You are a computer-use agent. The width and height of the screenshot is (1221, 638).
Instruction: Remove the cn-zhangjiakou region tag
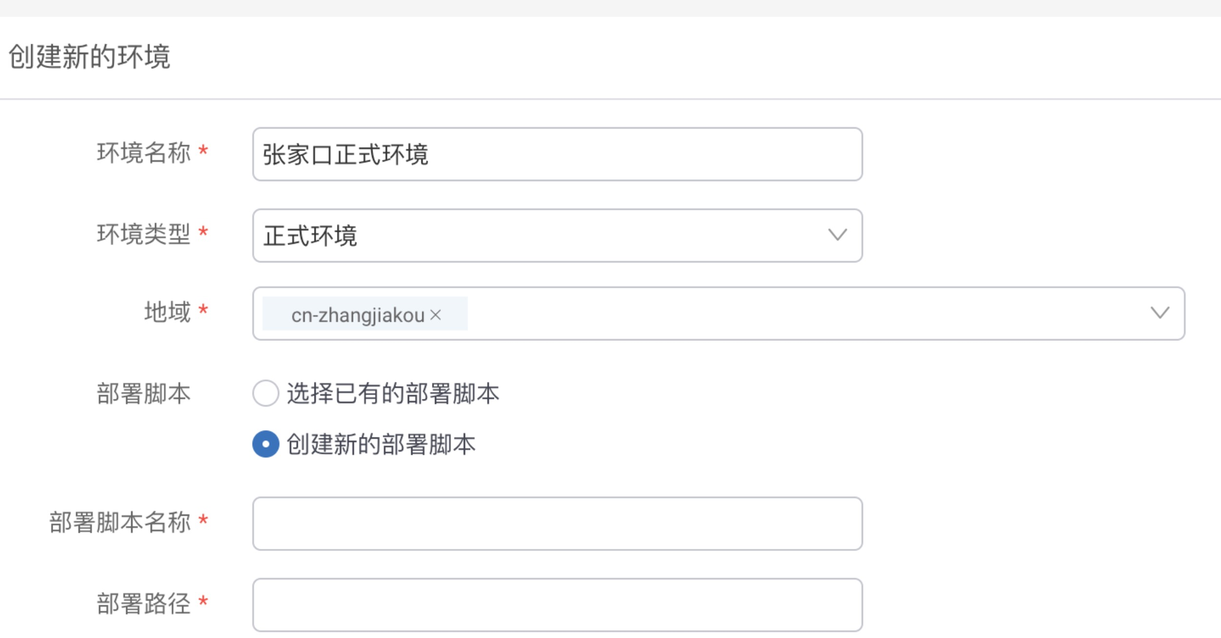(x=435, y=315)
